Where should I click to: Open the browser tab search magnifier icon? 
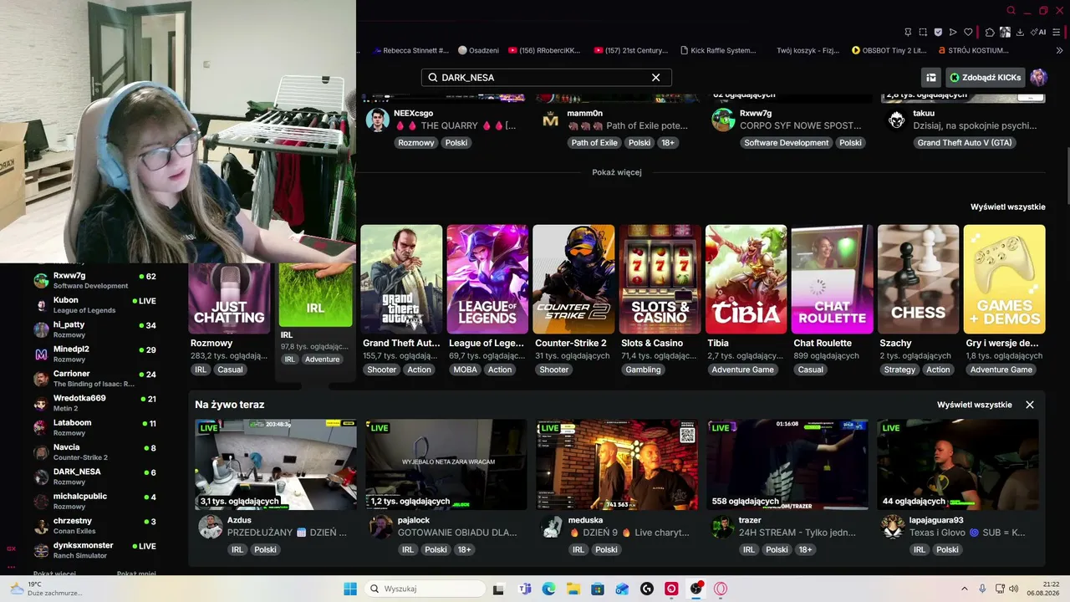(x=1011, y=11)
